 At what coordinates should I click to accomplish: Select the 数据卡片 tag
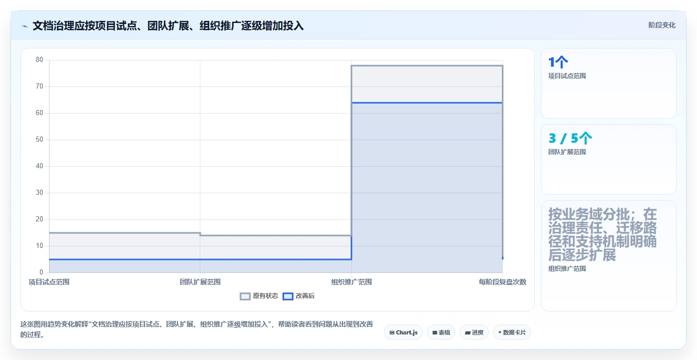tap(512, 332)
